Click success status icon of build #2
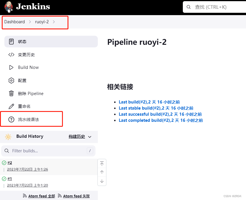The height and width of the screenshot is (200, 246). coord(4,163)
